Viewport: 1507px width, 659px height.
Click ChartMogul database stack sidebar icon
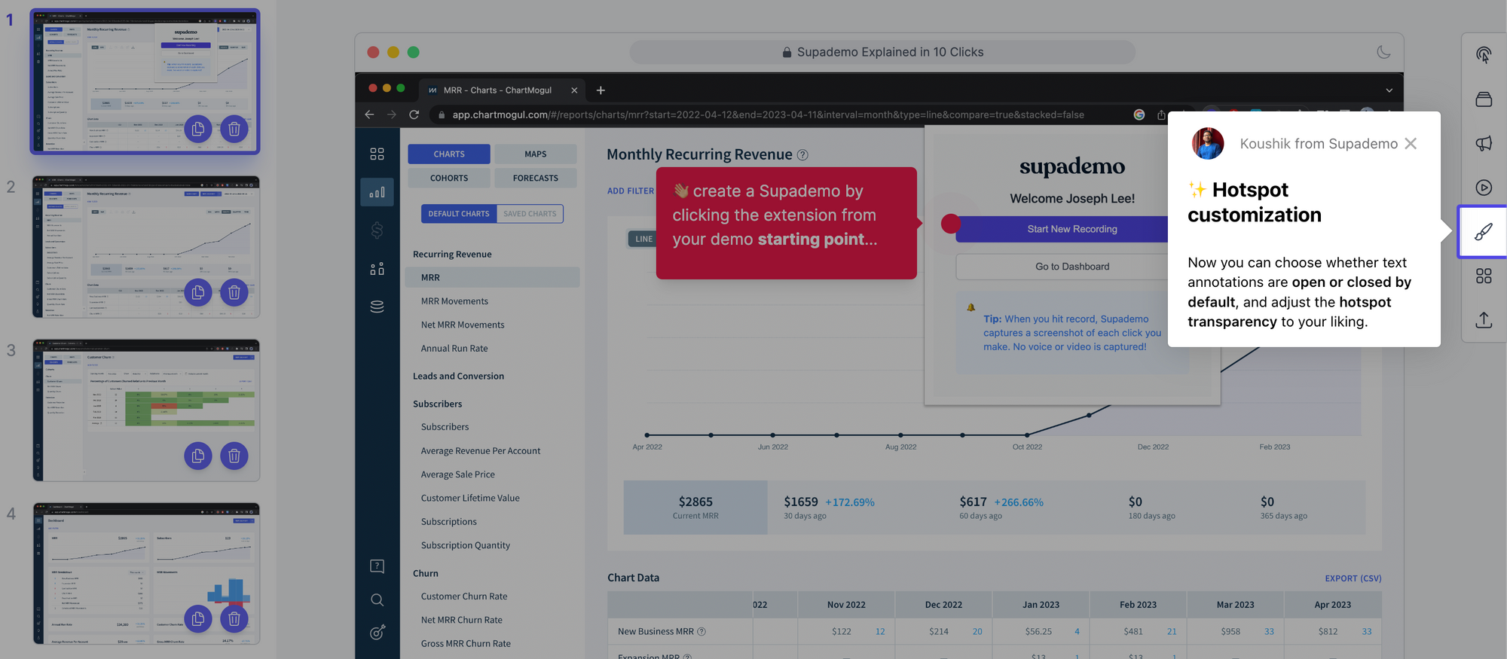[377, 307]
